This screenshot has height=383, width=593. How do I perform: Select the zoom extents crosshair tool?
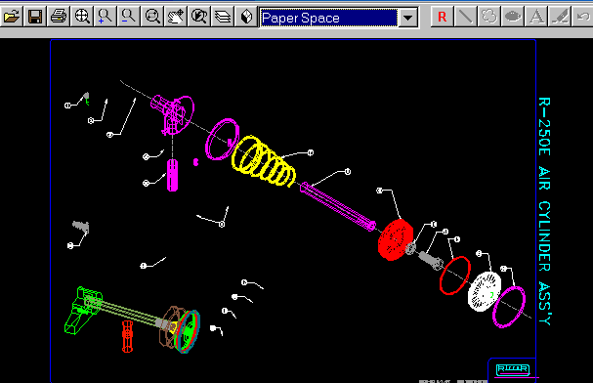(x=82, y=17)
